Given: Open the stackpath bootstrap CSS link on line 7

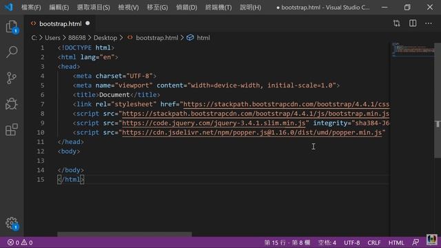Looking at the screenshot, I should pos(287,104).
